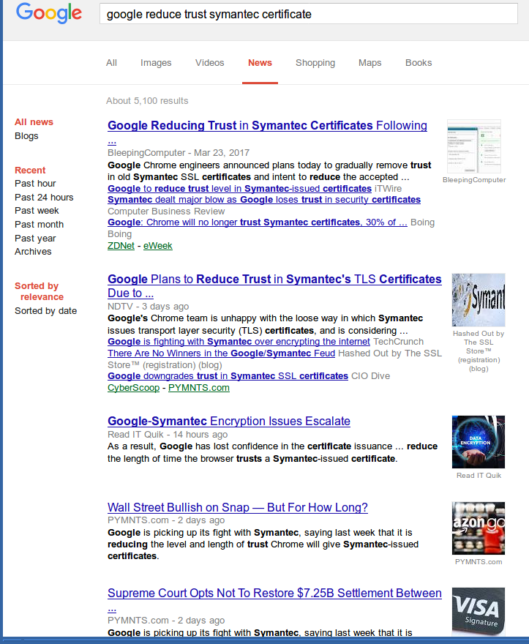Click the BleepingComputer article thumbnail
The image size is (529, 644).
pyautogui.click(x=474, y=146)
